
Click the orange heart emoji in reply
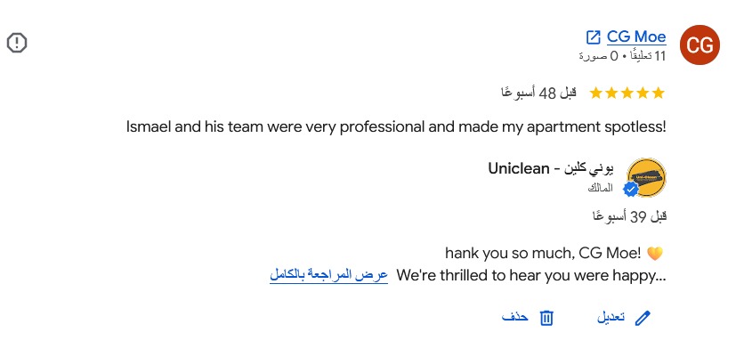[655, 254]
